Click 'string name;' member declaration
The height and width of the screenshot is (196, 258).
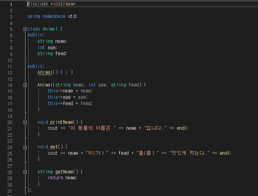coord(52,41)
